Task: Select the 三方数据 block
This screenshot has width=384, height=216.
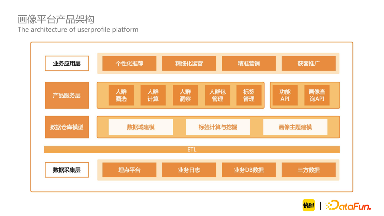Action: point(309,170)
